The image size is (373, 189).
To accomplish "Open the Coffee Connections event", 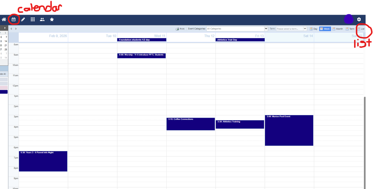I will click(x=191, y=124).
